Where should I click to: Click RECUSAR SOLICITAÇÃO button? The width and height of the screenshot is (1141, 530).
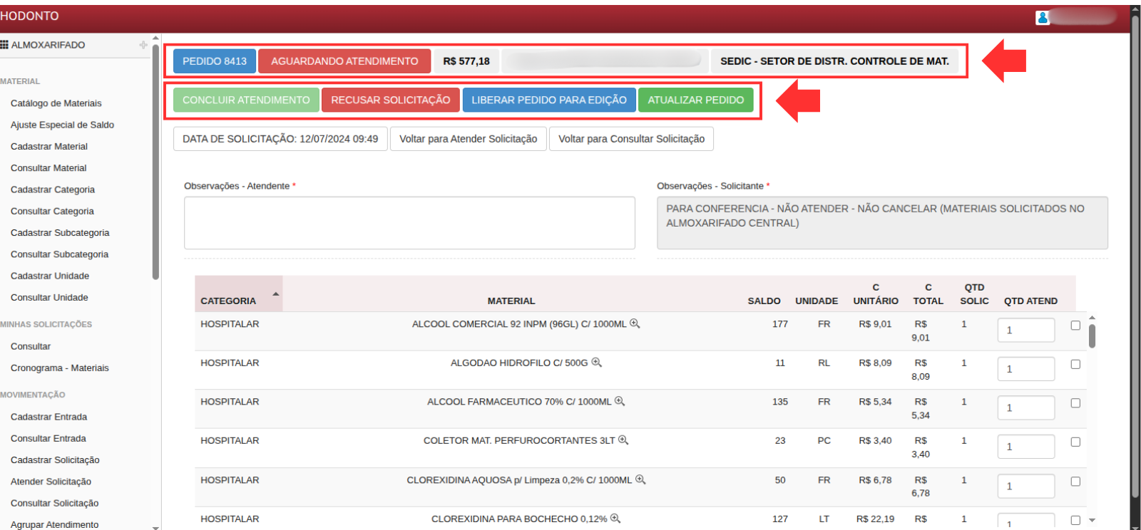pos(390,100)
